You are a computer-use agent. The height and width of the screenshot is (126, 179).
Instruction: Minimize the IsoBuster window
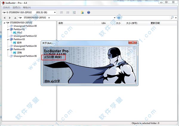pos(161,2)
